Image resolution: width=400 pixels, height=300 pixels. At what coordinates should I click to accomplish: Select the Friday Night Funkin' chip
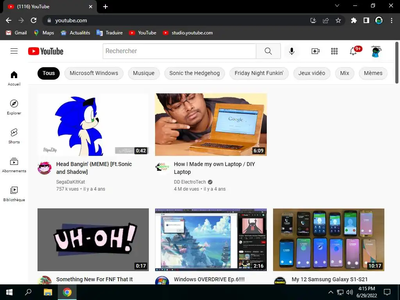[x=259, y=73]
